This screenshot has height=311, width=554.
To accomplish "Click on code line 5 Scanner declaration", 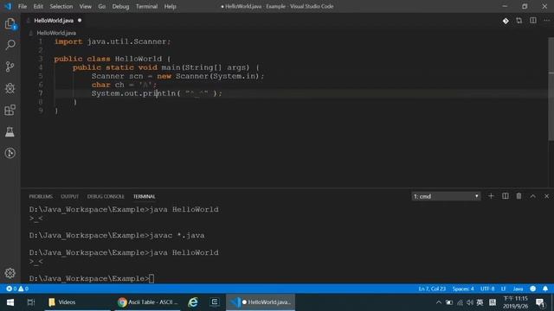I will pyautogui.click(x=177, y=76).
